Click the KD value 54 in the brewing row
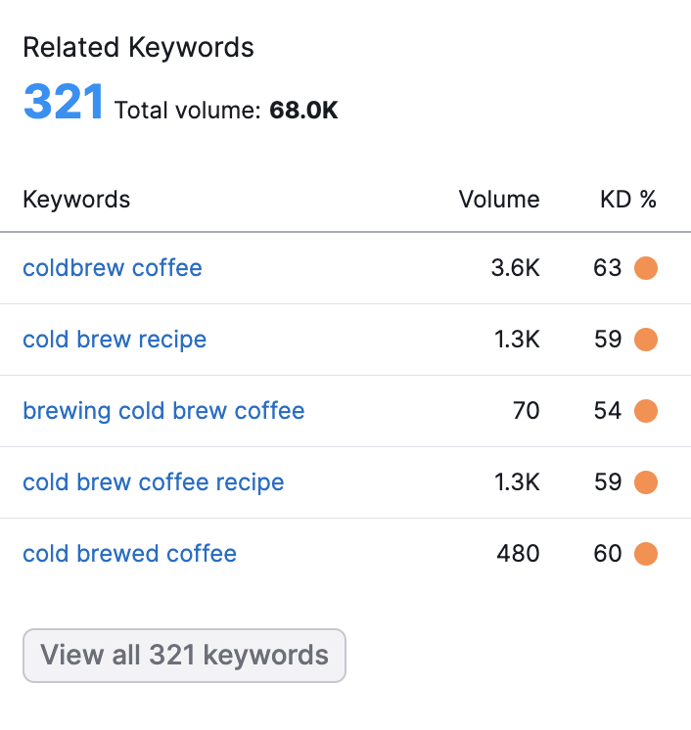The height and width of the screenshot is (730, 691). coord(608,411)
